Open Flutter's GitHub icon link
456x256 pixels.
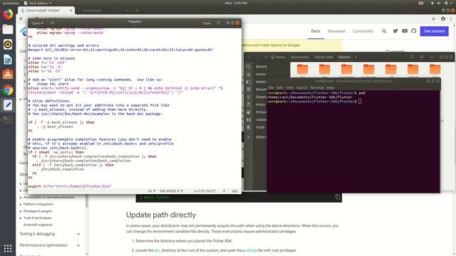point(414,31)
